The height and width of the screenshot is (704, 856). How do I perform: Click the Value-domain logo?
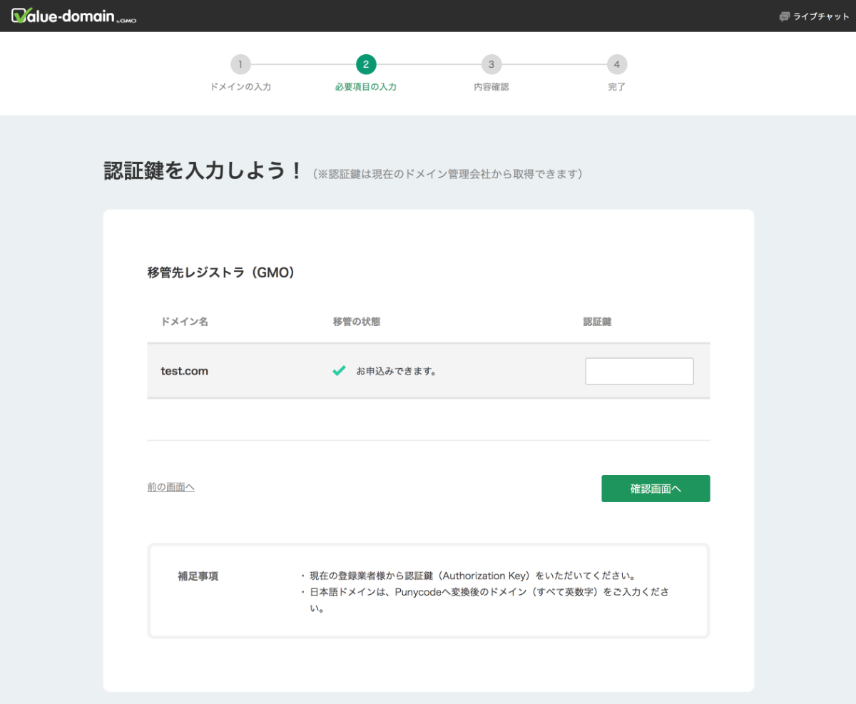(73, 16)
